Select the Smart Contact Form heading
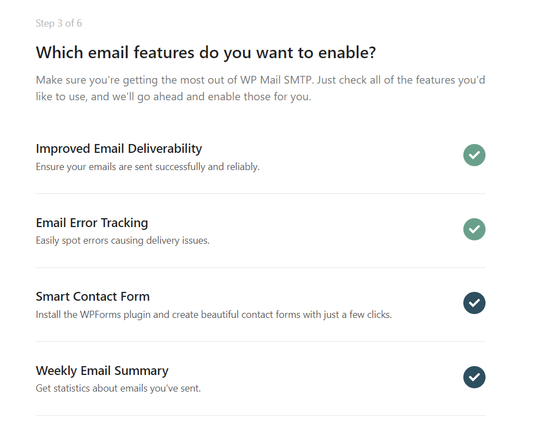Image resolution: width=546 pixels, height=432 pixels. point(93,296)
